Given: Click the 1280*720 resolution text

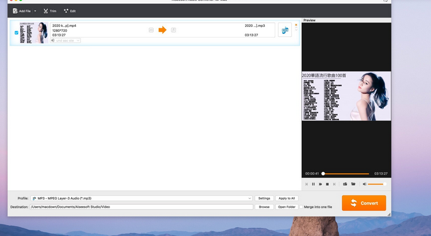Looking at the screenshot, I should [60, 30].
